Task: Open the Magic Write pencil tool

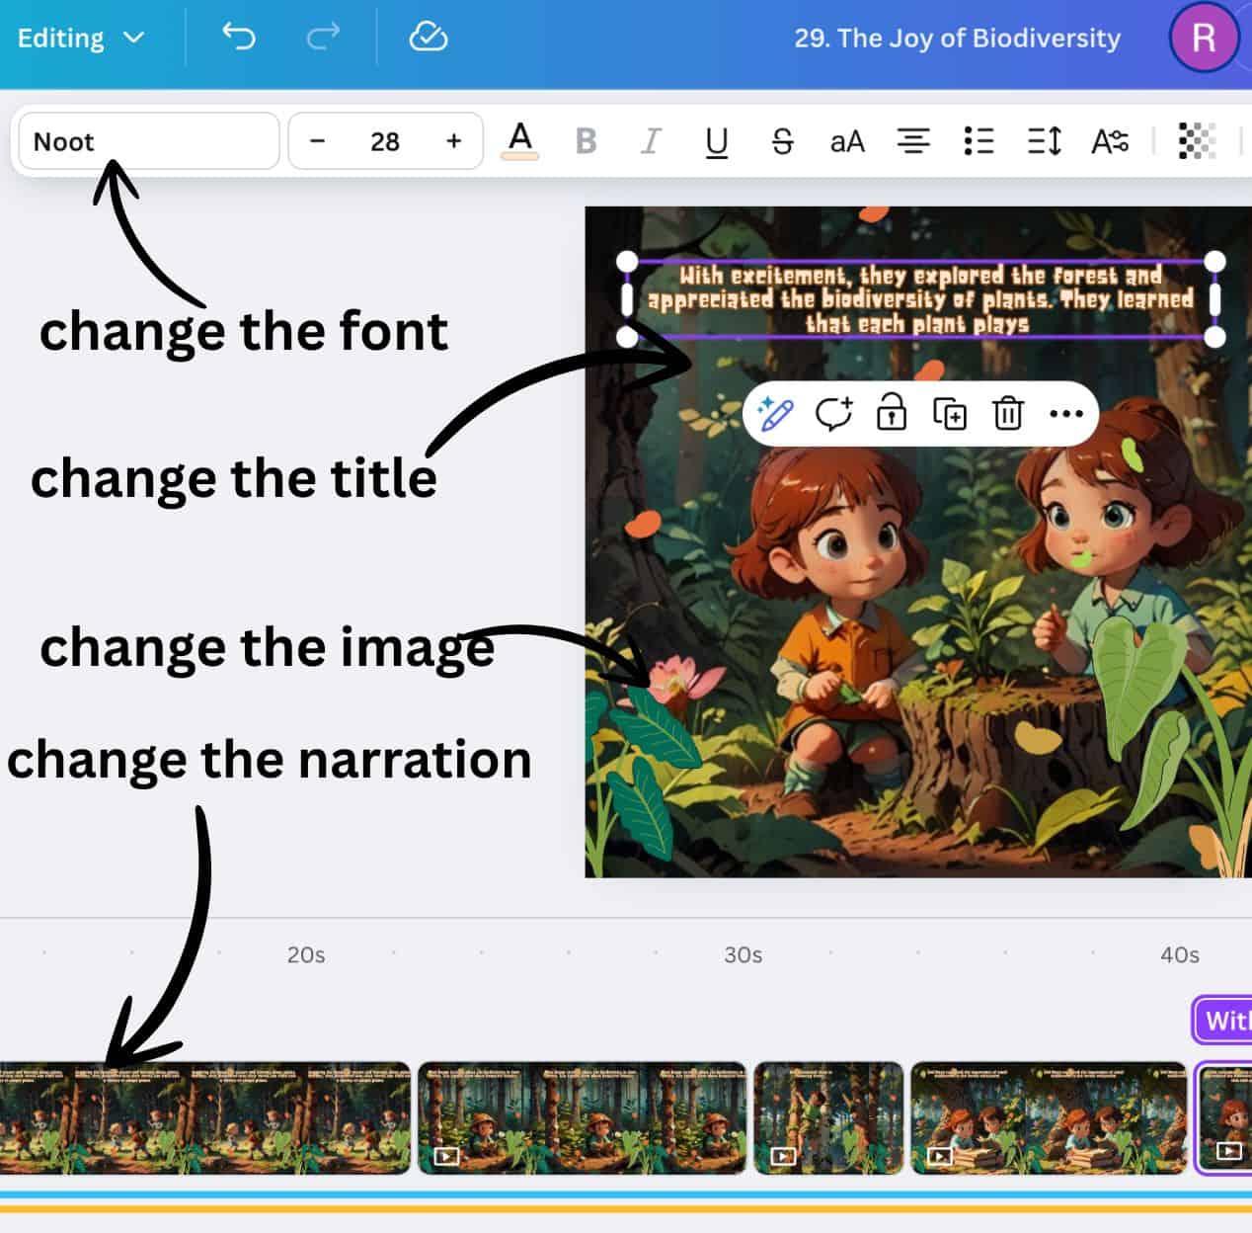Action: 775,413
